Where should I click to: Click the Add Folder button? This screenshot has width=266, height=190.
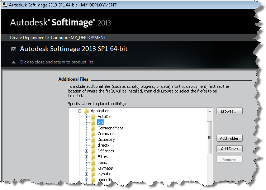pos(229,138)
